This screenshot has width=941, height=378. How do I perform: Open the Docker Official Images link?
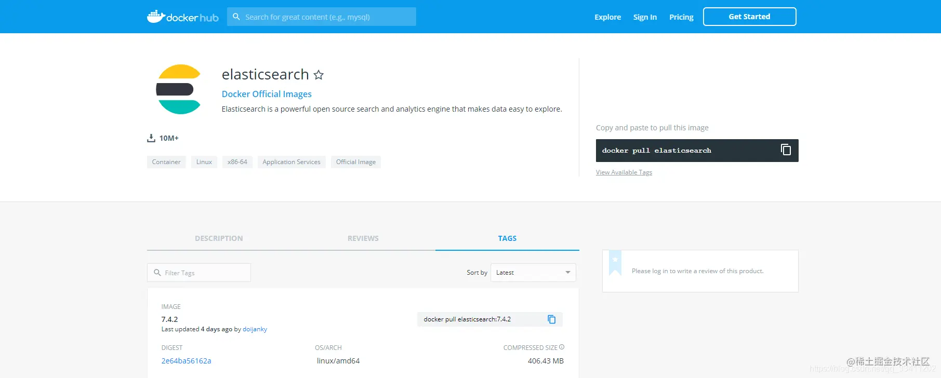coord(267,94)
